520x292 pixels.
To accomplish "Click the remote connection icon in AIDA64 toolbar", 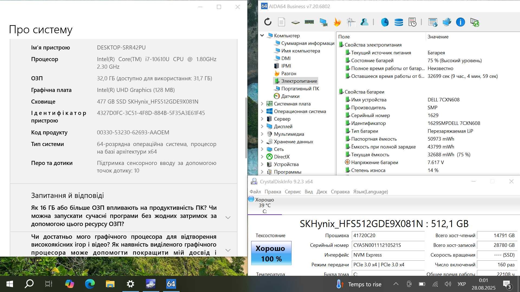I will pyautogui.click(x=474, y=22).
